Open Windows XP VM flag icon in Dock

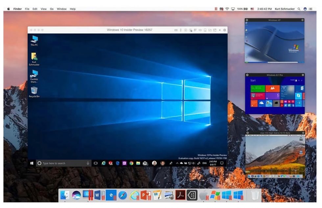pos(215,195)
